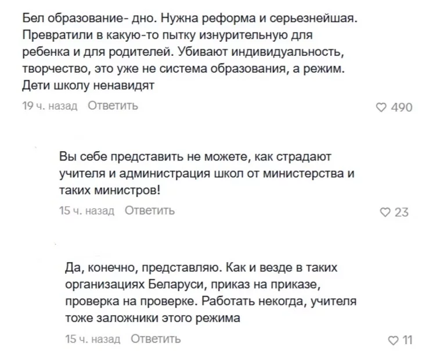Click the reply starting with Вы себе представить
Viewport: 425px width, 361px height.
click(x=207, y=173)
